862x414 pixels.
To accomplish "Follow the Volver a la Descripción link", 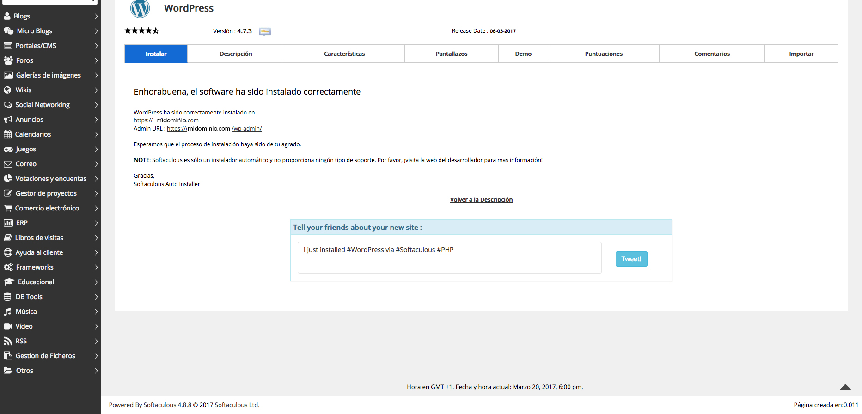I will (x=481, y=200).
